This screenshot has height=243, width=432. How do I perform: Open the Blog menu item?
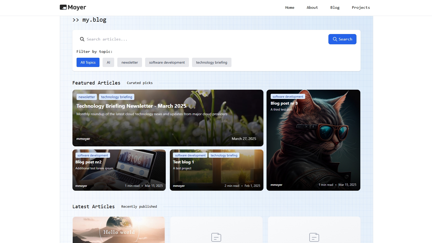pos(335,7)
